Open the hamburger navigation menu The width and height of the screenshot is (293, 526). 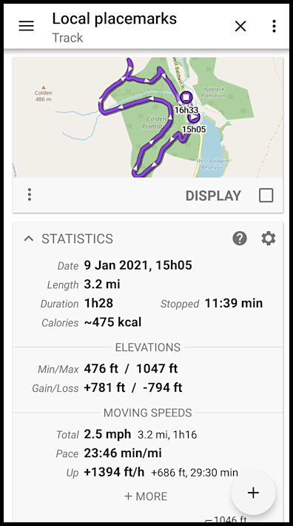click(x=26, y=26)
